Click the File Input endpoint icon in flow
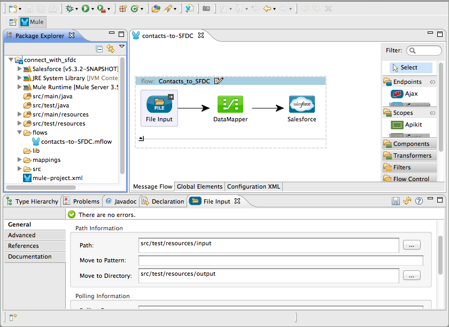Image resolution: width=449 pixels, height=327 pixels. [x=159, y=104]
